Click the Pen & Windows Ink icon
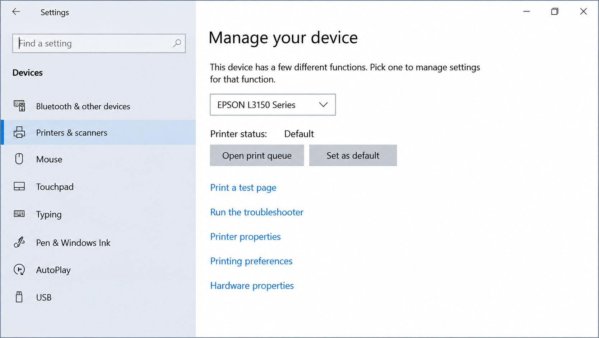This screenshot has width=599, height=338. point(19,242)
